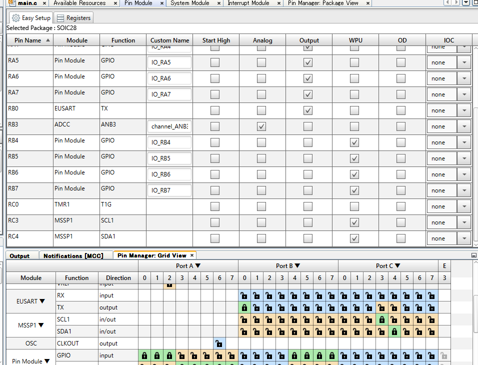
Task: Click the EUSART RX lock on Port C pin 7
Action: [431, 295]
